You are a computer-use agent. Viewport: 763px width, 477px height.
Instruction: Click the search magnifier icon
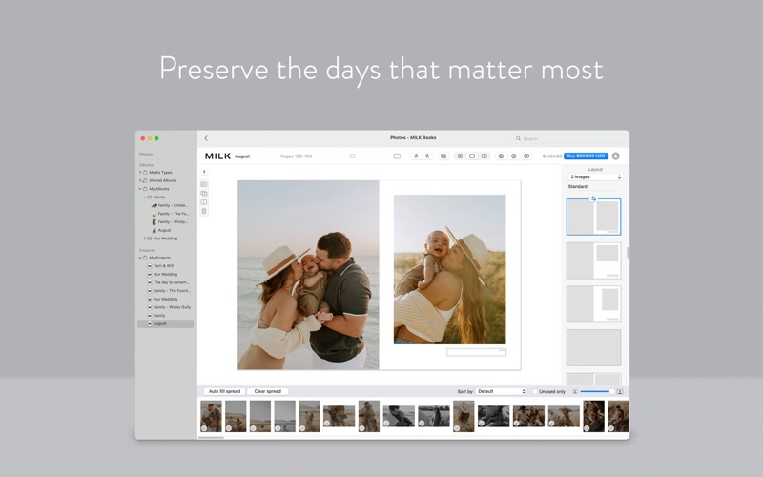tap(518, 138)
